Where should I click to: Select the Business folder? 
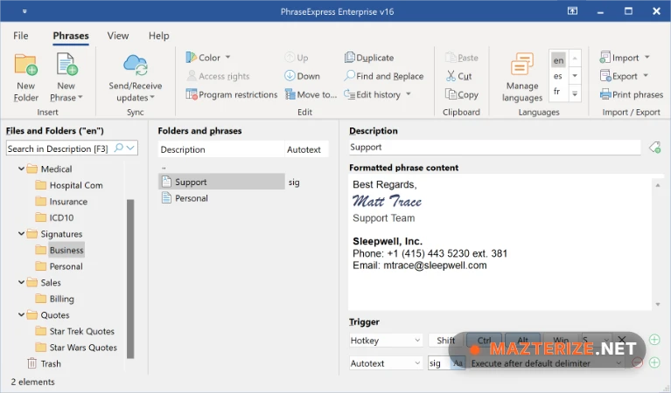click(66, 250)
